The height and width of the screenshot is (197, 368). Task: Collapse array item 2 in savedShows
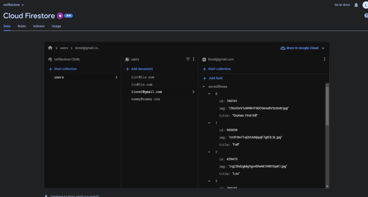click(x=210, y=152)
